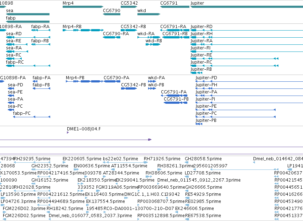Select protein label wkd-PB

coord(156,85)
